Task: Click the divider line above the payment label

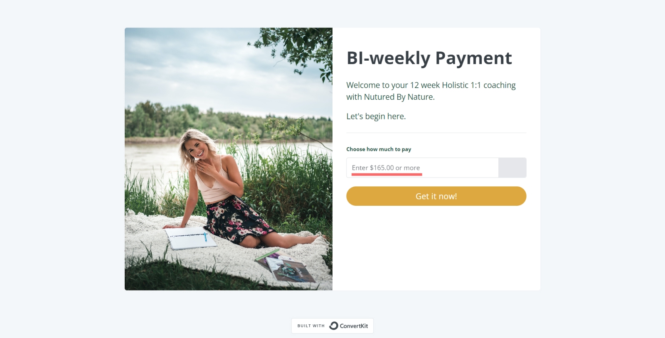Action: point(436,133)
